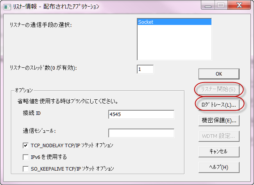This screenshot has width=254, height=185.
Task: Click the 通信モジュール label
Action: (39, 131)
